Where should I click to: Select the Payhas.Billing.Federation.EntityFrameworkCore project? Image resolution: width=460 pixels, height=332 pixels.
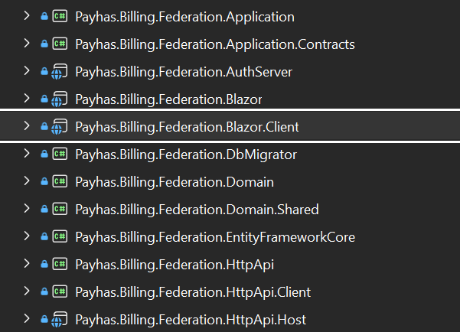point(214,237)
